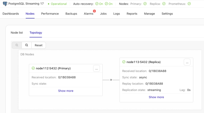Viewport: 204px width, 113px height.
Task: Click the green check icon on node112
Action: 33,68
